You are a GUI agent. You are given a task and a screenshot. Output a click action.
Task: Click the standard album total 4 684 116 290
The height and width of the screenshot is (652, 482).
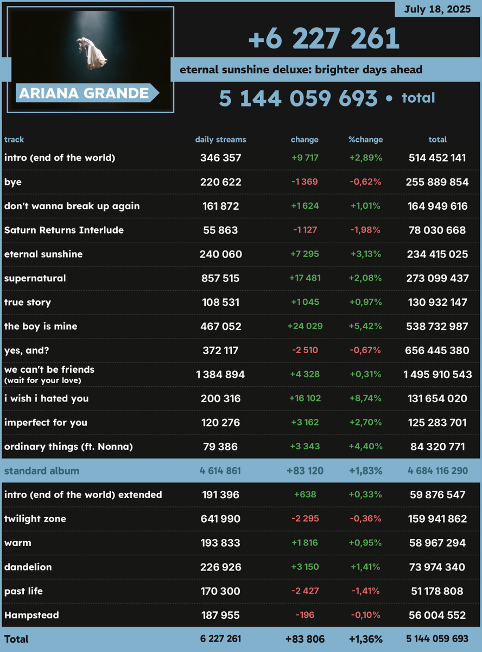tap(437, 471)
